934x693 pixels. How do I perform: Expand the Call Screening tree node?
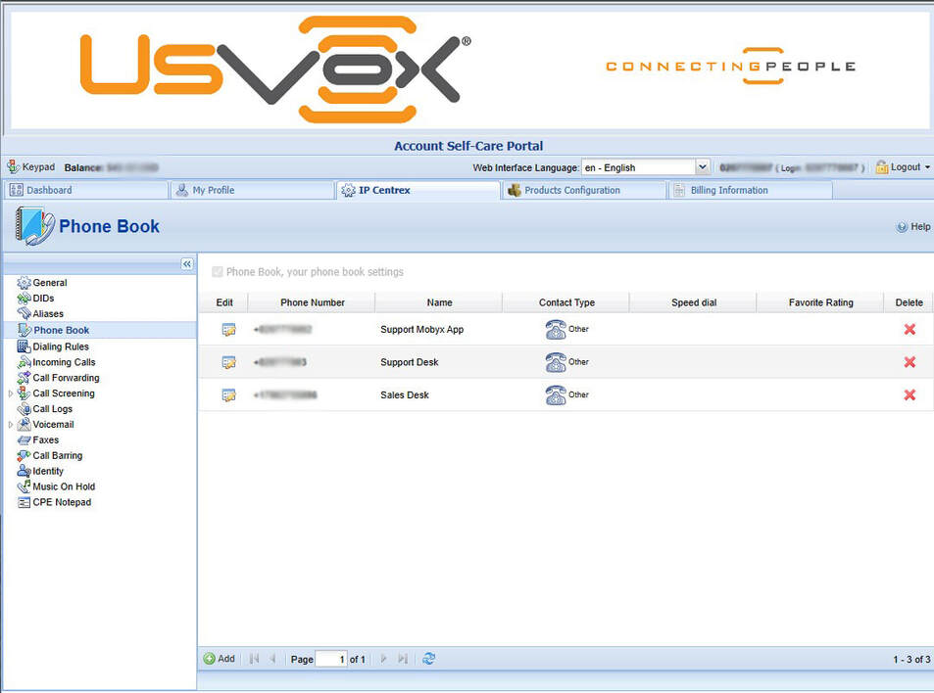tap(10, 393)
